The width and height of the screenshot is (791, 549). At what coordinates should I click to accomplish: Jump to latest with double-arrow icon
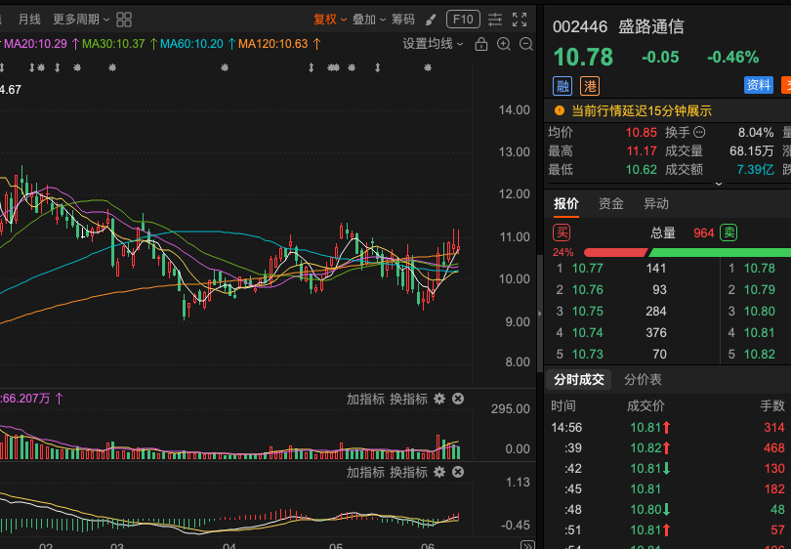(527, 545)
